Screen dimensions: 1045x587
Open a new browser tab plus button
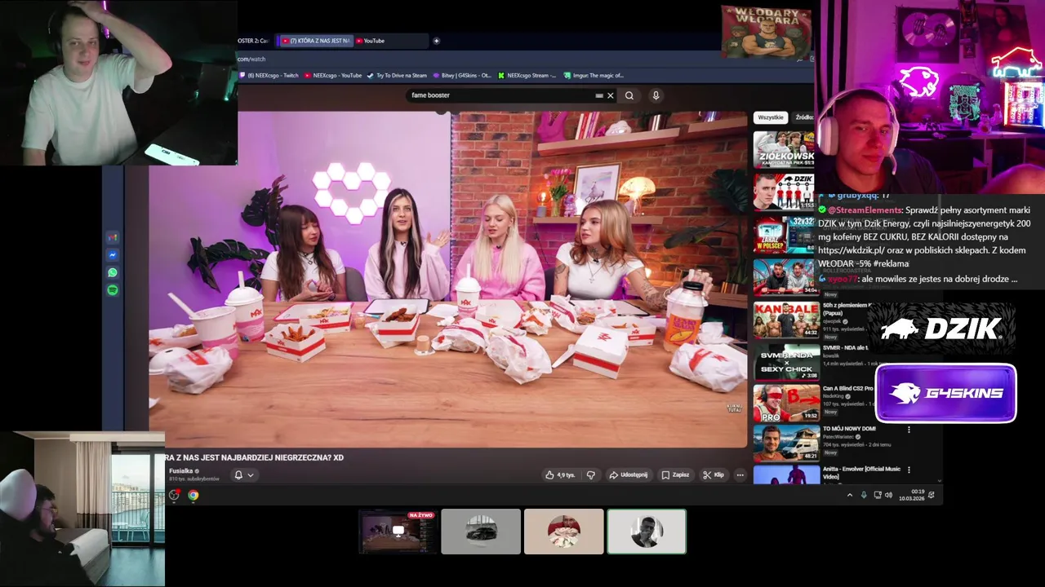pyautogui.click(x=436, y=41)
